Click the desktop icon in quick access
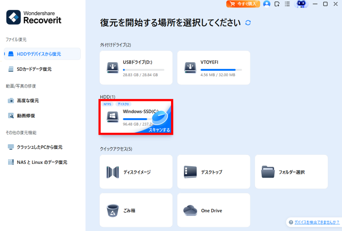 190,172
